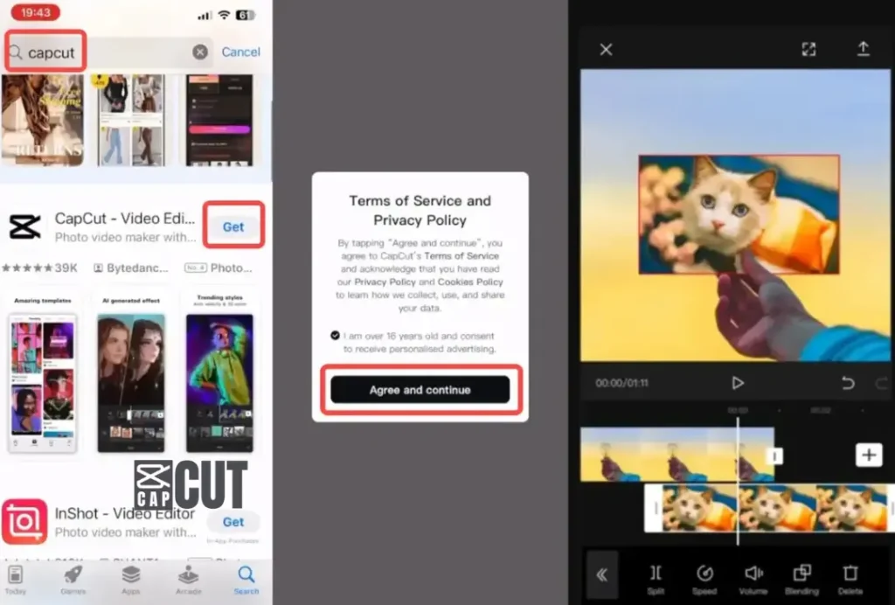Collapse the editing toolbar with double chevron
Viewport: 895px width, 605px height.
(602, 574)
